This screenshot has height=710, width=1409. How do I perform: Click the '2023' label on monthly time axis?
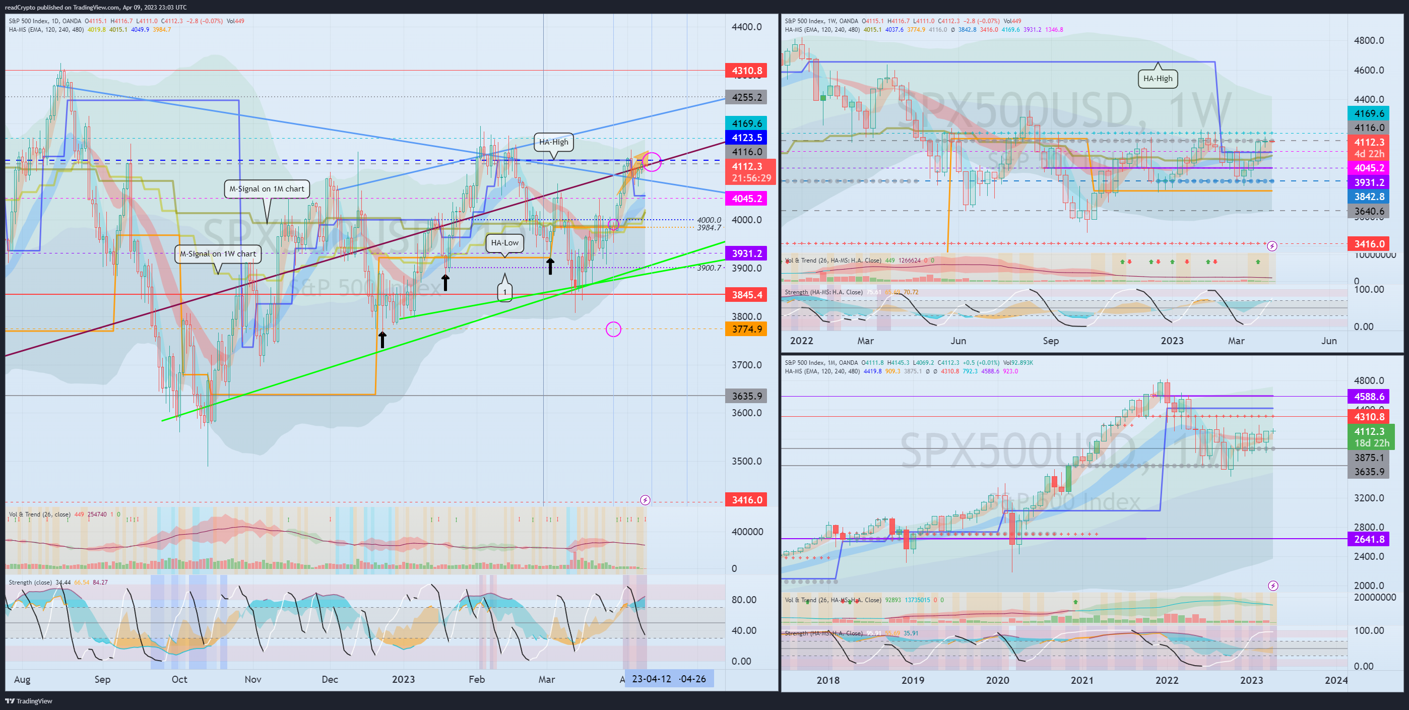[x=1251, y=680]
